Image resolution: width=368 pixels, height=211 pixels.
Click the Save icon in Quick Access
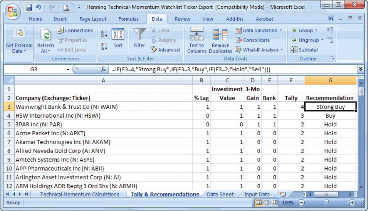29,7
